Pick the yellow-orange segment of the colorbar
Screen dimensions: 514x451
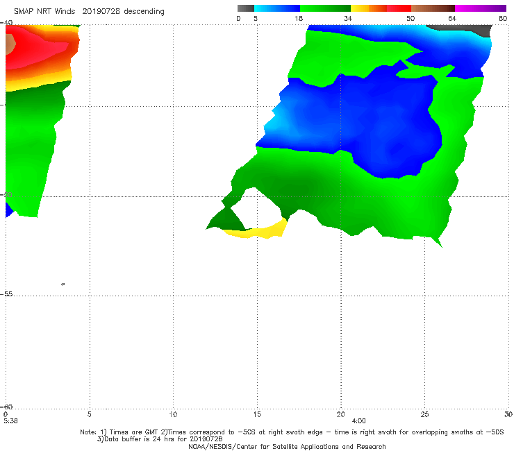[x=369, y=8]
